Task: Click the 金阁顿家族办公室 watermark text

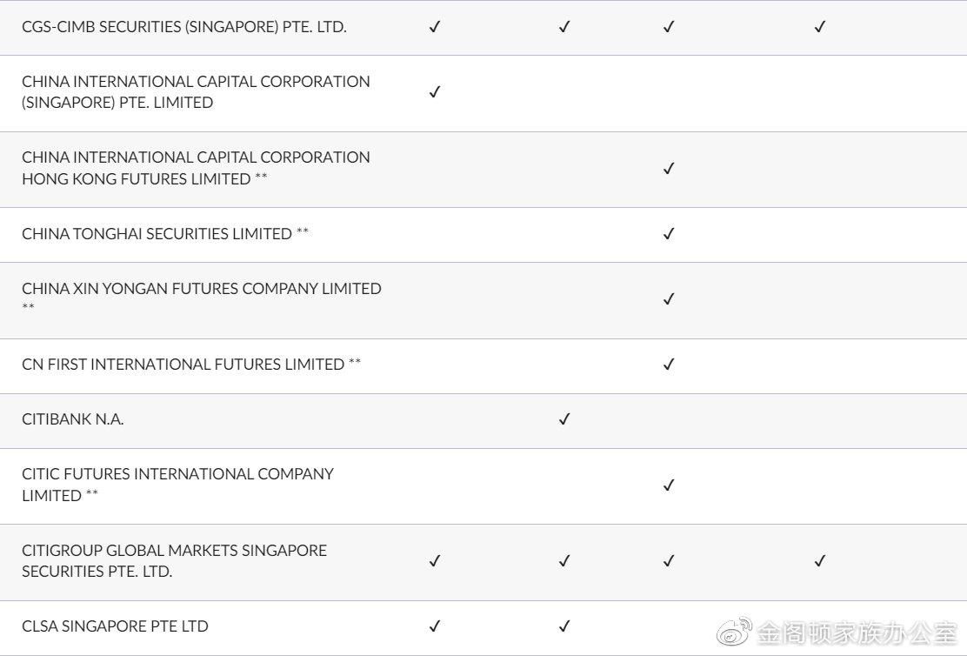Action: coord(857,633)
